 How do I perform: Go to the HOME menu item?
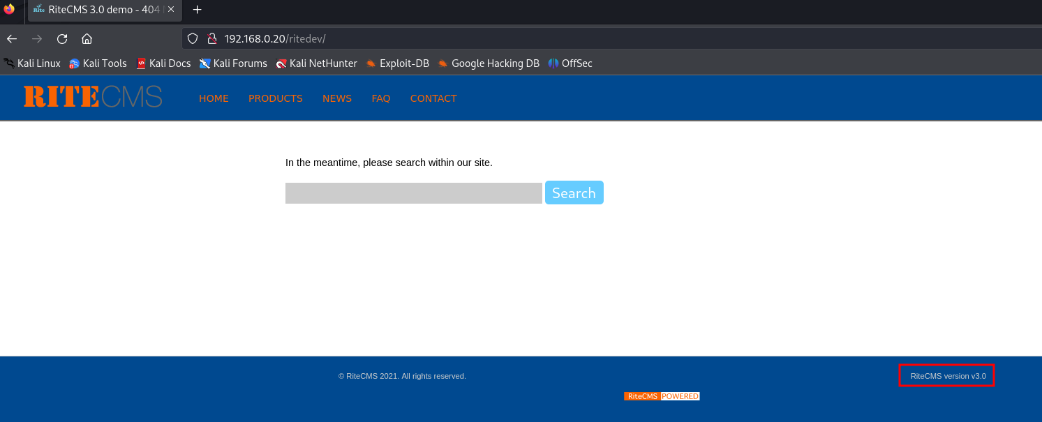tap(214, 98)
